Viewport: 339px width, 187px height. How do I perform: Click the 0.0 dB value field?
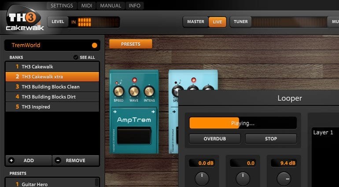click(x=202, y=163)
